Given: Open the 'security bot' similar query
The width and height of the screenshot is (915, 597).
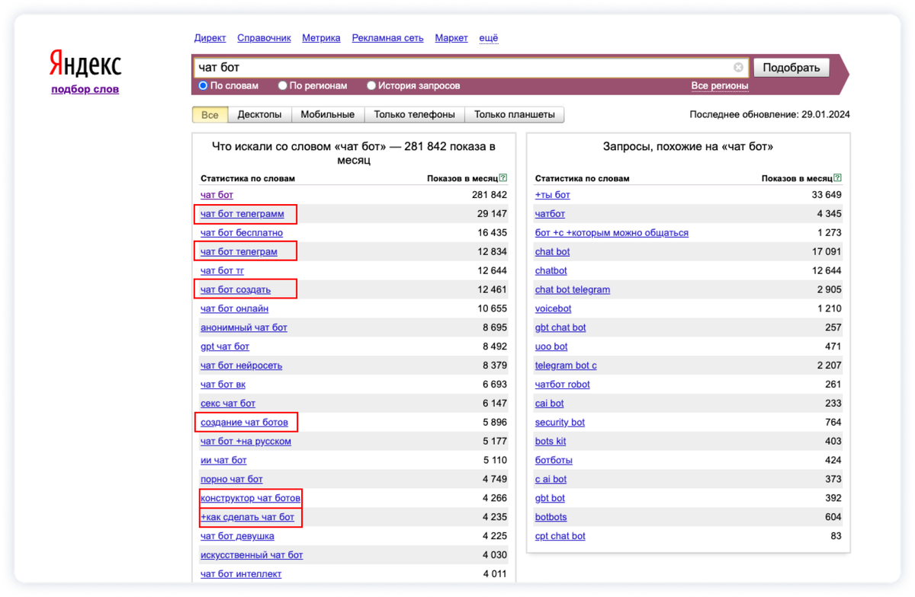Looking at the screenshot, I should [x=560, y=423].
